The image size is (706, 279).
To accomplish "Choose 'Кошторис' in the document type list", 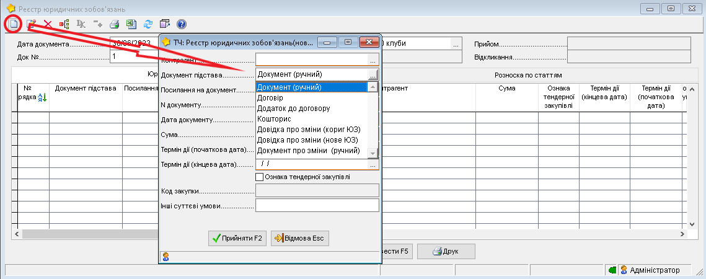I will 273,119.
